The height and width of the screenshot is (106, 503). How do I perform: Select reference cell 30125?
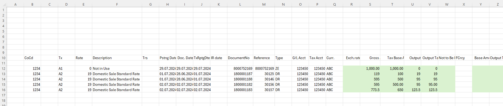coord(264,74)
